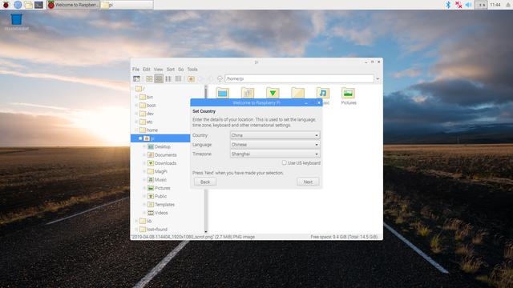Click the eject icon in the tray

(508, 5)
